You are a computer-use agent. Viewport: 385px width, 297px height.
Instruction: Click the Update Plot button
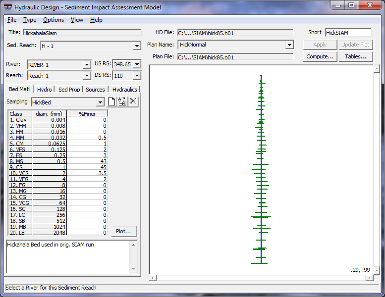[355, 45]
